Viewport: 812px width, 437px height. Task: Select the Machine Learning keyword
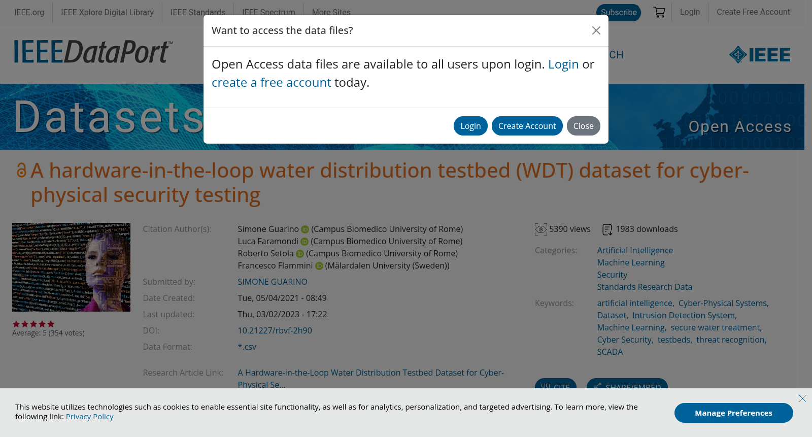pos(631,327)
